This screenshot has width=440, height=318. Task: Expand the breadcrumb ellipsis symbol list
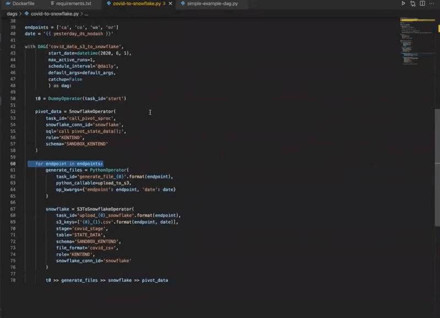[86, 13]
